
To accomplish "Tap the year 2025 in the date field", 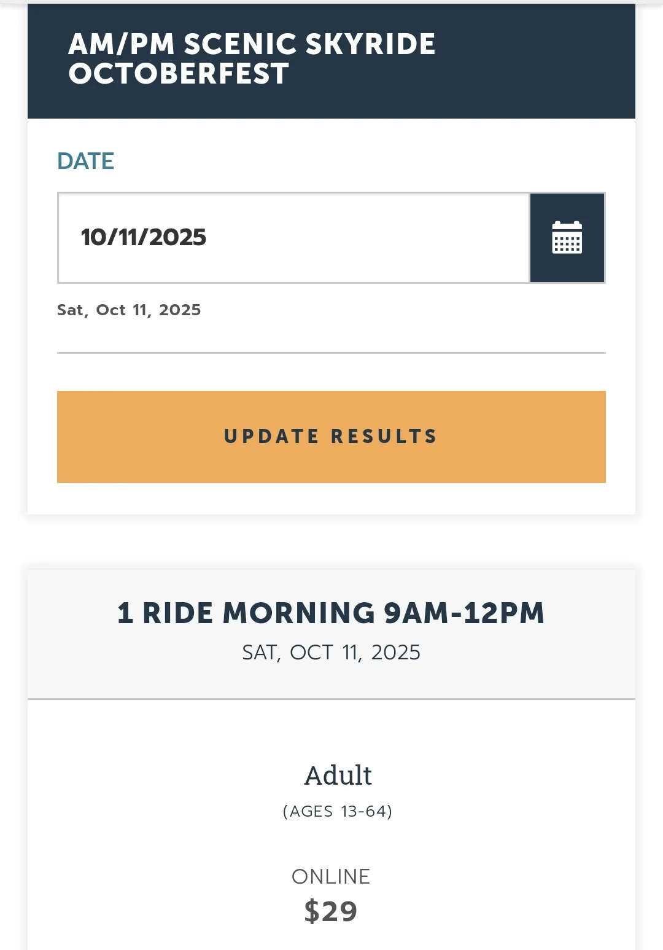I will click(x=177, y=238).
